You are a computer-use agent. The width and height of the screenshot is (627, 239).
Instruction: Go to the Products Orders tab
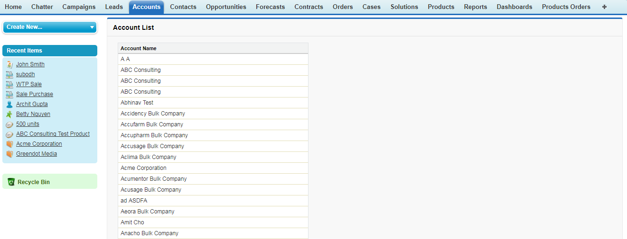(566, 7)
